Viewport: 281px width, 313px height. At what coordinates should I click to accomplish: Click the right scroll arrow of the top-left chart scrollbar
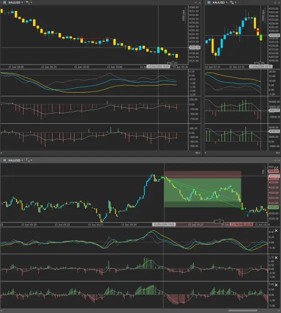click(x=199, y=153)
